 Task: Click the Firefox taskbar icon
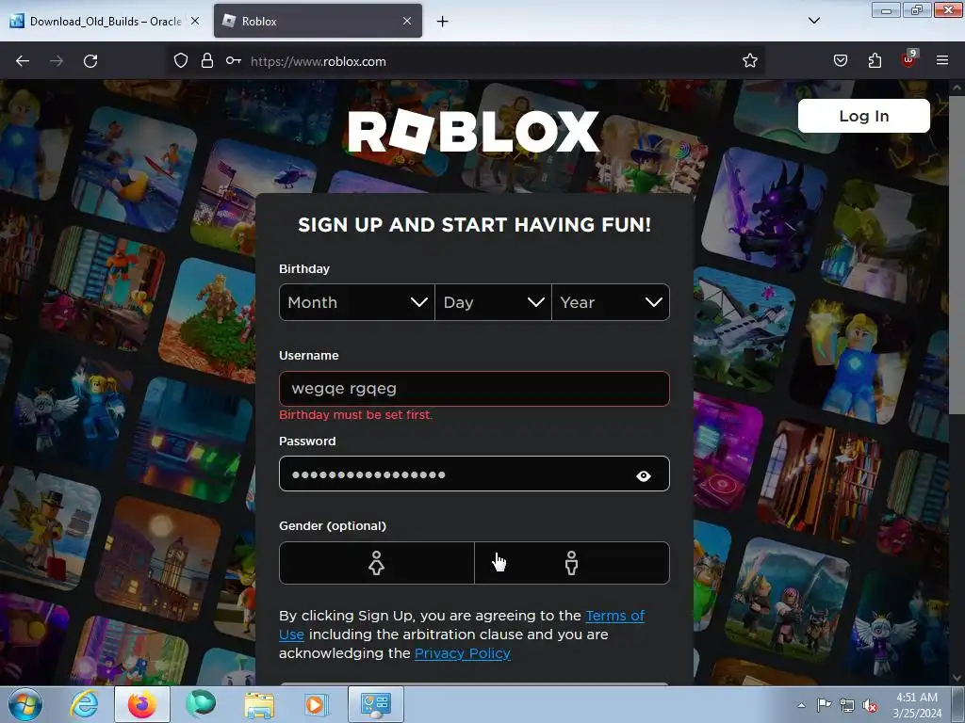point(142,704)
